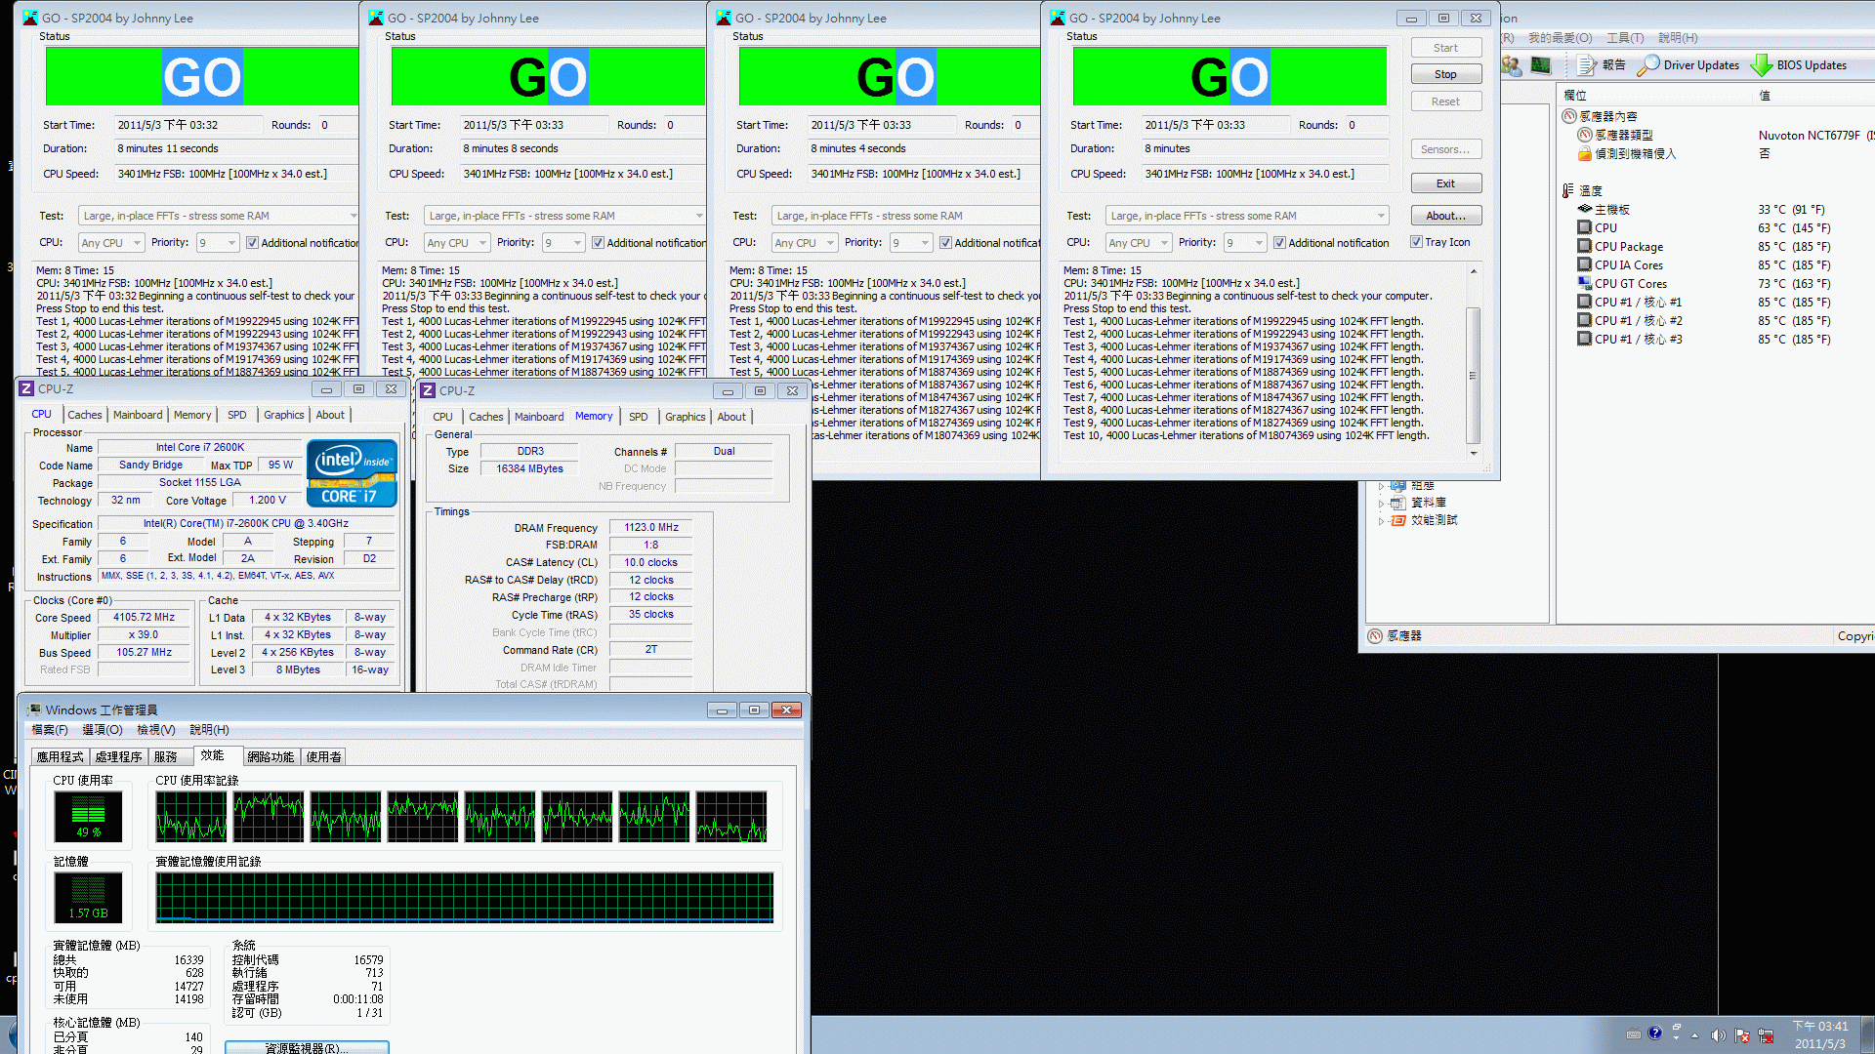Image resolution: width=1875 pixels, height=1054 pixels.
Task: Click the Benchmark (效能測試) tree icon
Action: coord(1398,520)
